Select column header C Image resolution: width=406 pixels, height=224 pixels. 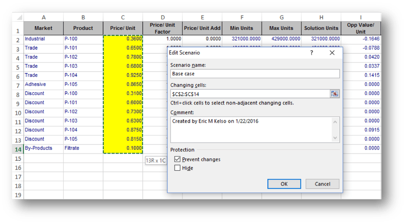(x=122, y=17)
